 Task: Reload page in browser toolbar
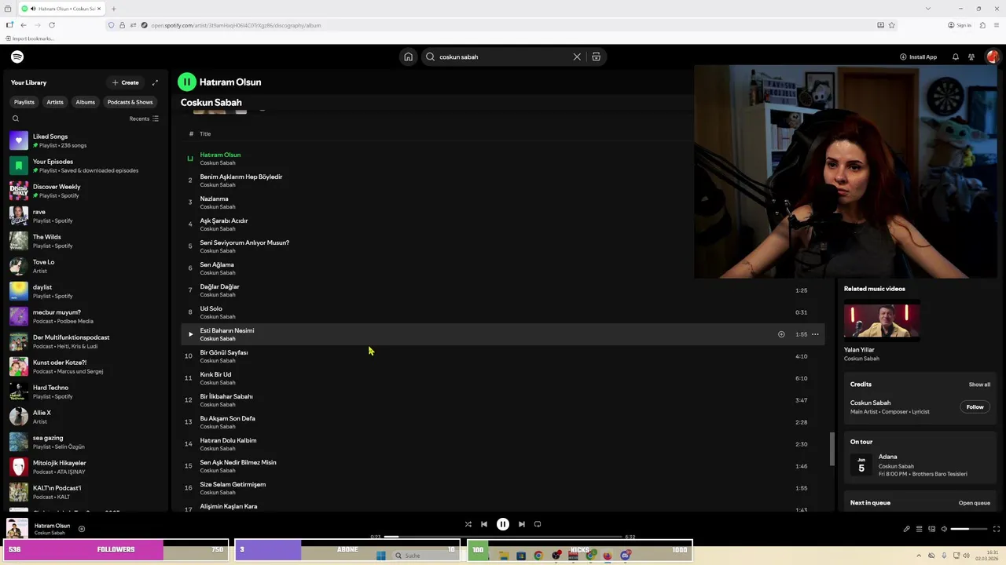[x=52, y=25]
